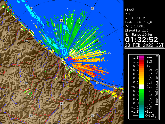Select the "Elevation:1.0" entry
165x124 pixels.
pyautogui.click(x=137, y=30)
